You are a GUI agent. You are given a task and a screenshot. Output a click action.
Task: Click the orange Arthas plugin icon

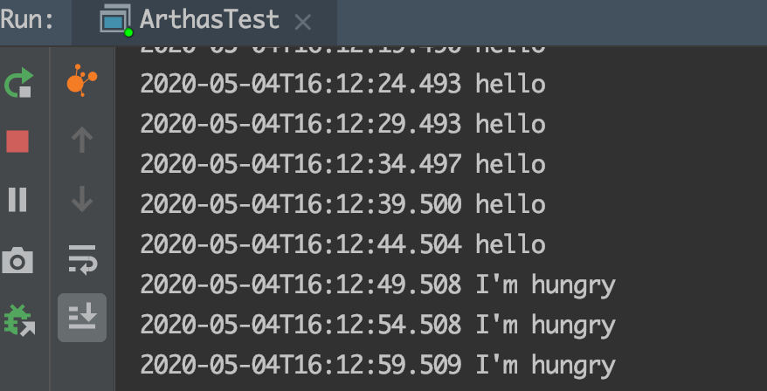82,83
